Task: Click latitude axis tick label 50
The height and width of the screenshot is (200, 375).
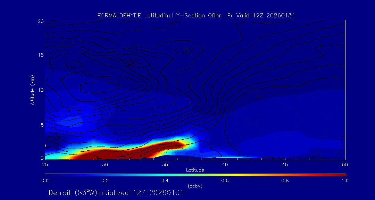Action: click(x=345, y=165)
